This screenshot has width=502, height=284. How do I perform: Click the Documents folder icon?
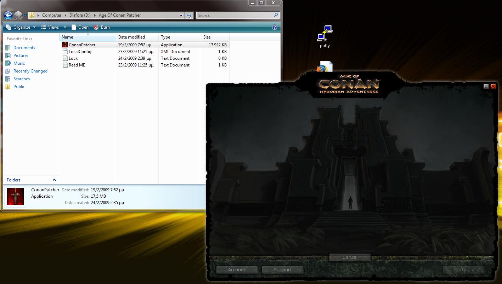point(8,48)
